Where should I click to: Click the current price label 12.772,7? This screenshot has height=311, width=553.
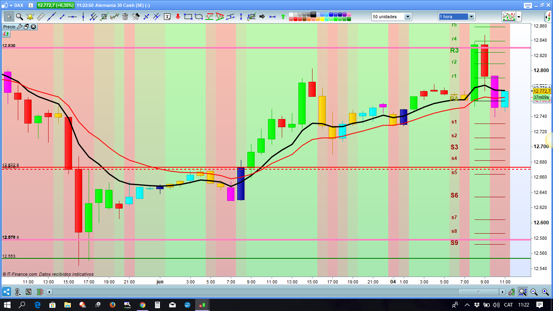tap(542, 91)
